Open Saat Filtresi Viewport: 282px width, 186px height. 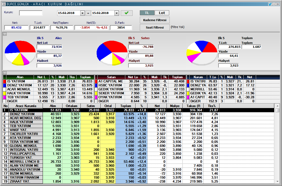tap(155, 27)
